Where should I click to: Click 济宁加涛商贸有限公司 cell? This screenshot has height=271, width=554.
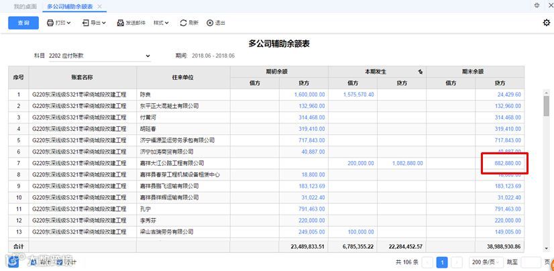(183, 152)
